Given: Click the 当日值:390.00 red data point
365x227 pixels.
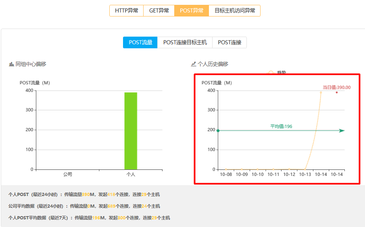Looking at the screenshot, I should [x=337, y=93].
